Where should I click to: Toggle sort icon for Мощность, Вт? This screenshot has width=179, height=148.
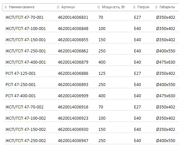(x=99, y=7)
